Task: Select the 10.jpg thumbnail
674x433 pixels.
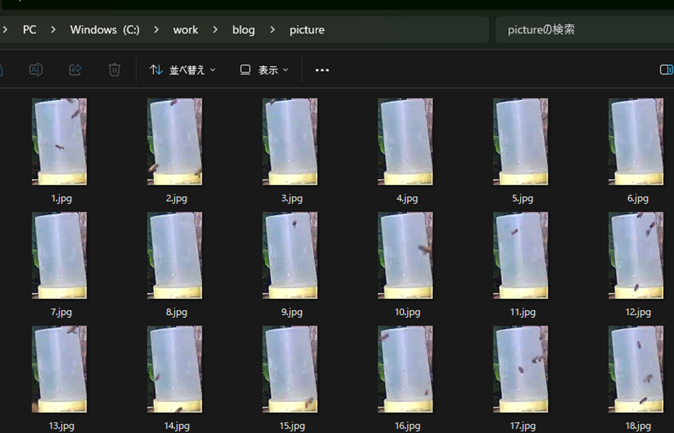Action: pyautogui.click(x=405, y=255)
